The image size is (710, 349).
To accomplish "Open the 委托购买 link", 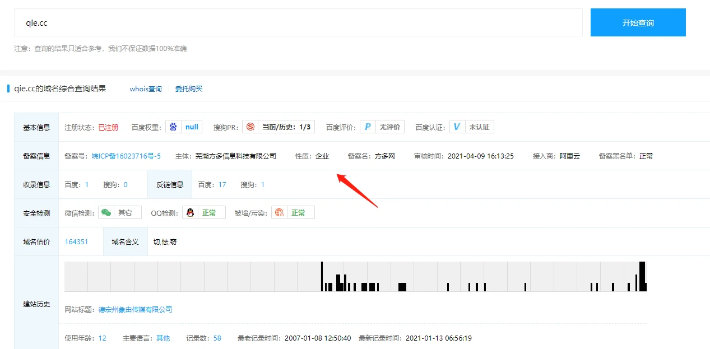I will (189, 89).
